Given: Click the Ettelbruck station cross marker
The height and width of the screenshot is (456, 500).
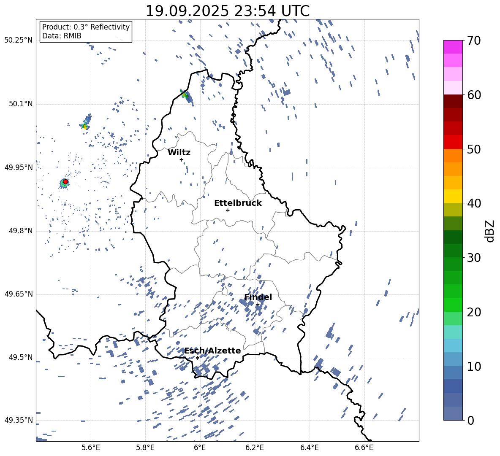Looking at the screenshot, I should 228,210.
